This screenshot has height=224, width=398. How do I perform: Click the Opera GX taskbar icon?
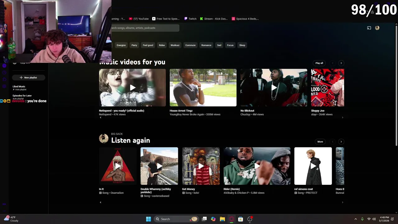point(231,219)
